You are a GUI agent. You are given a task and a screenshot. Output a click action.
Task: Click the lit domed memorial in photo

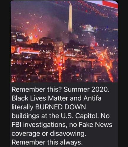[89, 28]
